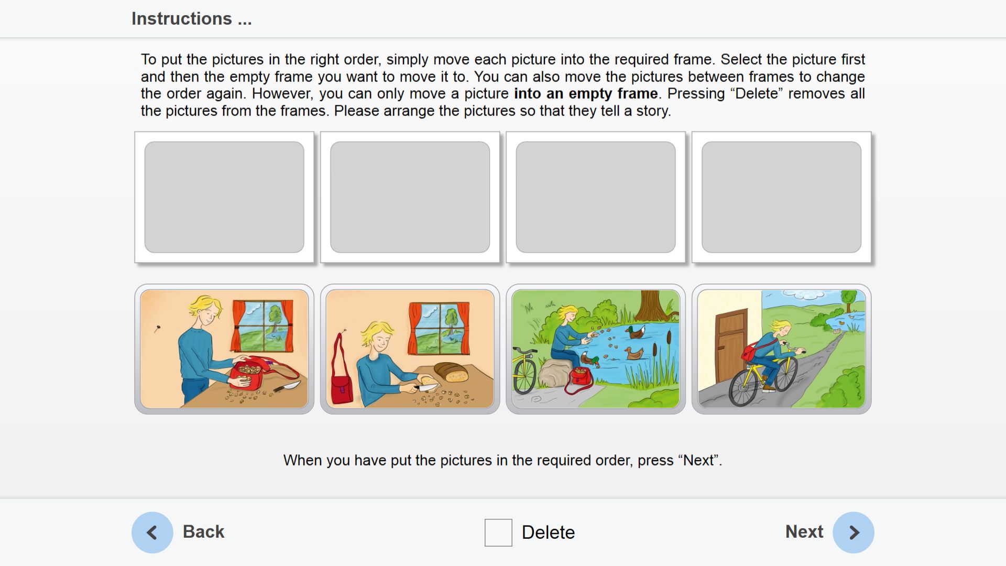The height and width of the screenshot is (566, 1006).
Task: Click the brown door in cycling picture
Action: [x=731, y=345]
